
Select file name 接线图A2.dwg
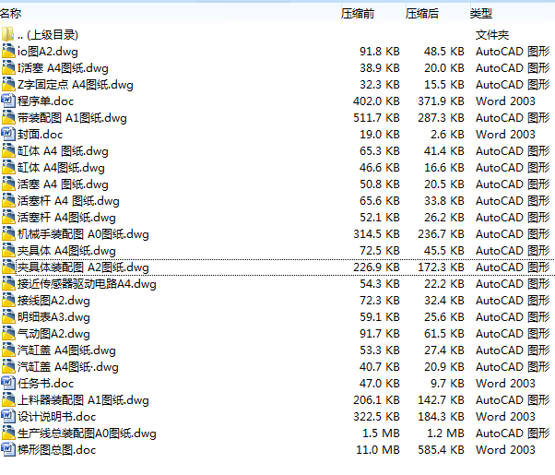click(x=53, y=301)
